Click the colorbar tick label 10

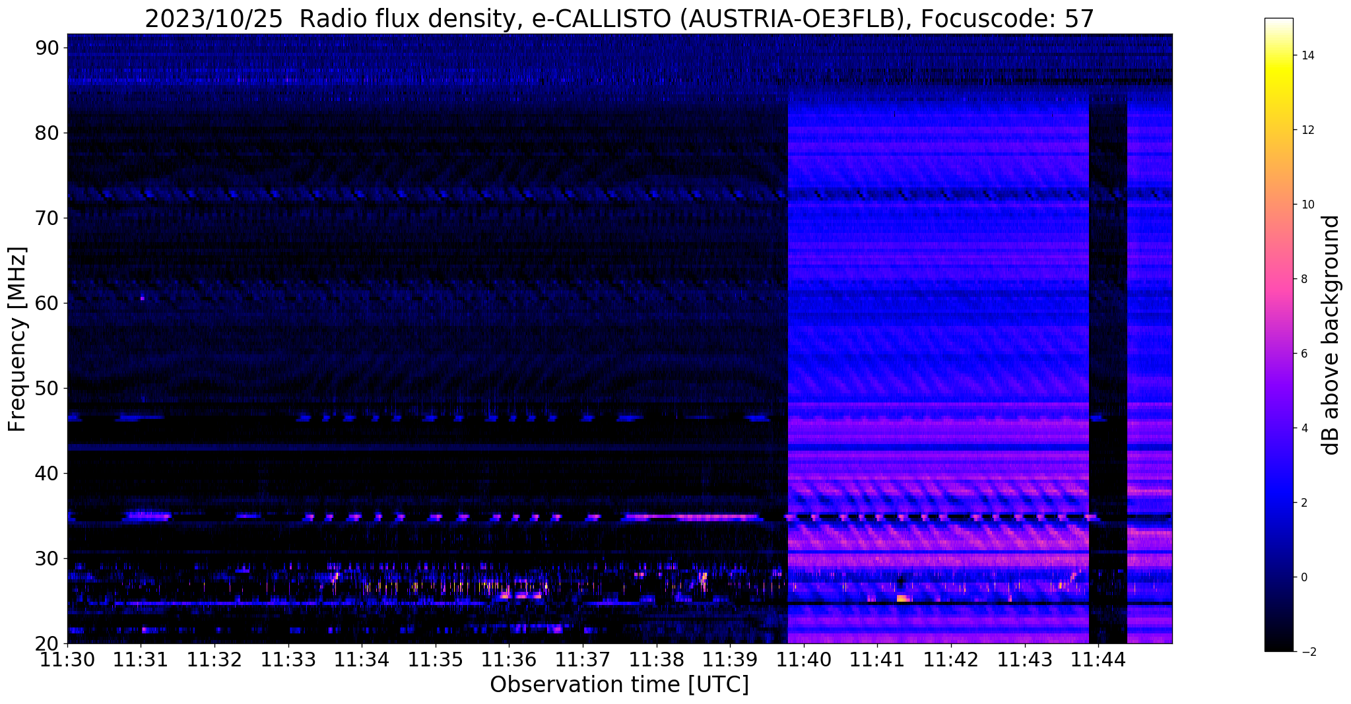[x=1306, y=205]
